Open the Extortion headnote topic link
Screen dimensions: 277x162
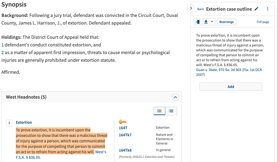[24, 122]
